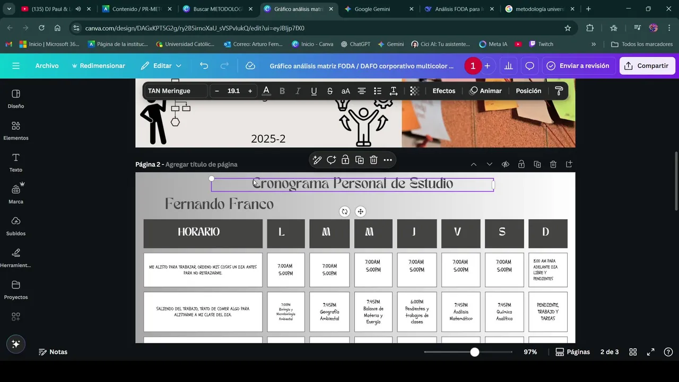Click Enviar a revisión button
679x382 pixels.
(x=578, y=66)
